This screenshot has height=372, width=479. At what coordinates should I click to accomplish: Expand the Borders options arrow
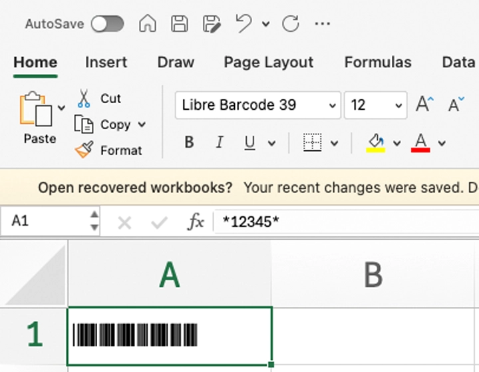coord(334,143)
